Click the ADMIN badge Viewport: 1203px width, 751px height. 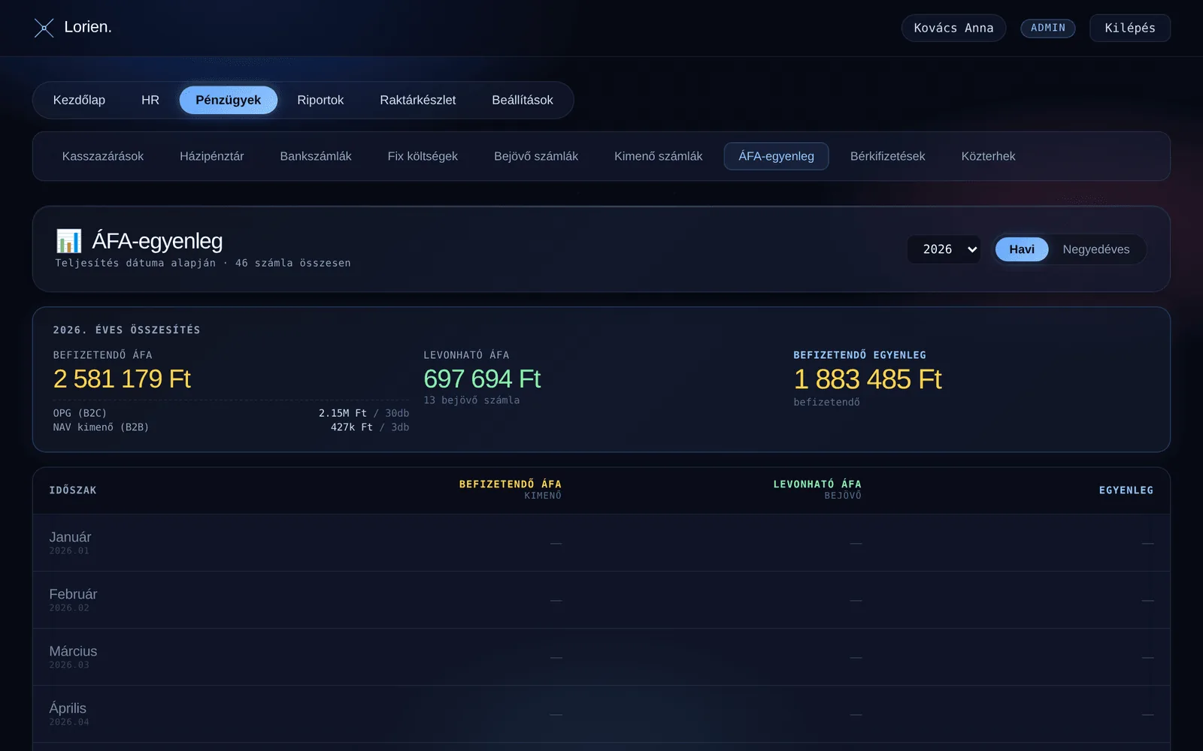tap(1047, 28)
